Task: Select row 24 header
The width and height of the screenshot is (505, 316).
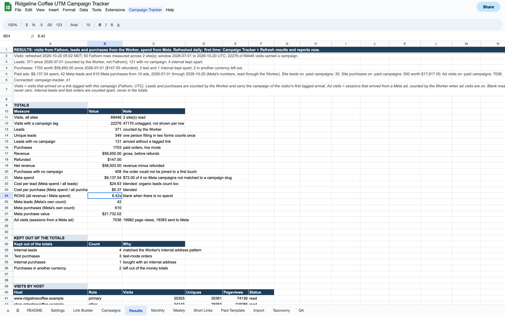Action: pos(6,196)
